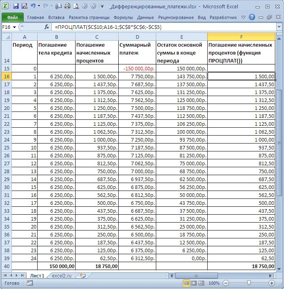Image resolution: width=284 pixels, height=289 pixels.
Task: Click the total 150 000,00 in row 40
Action: click(56, 266)
